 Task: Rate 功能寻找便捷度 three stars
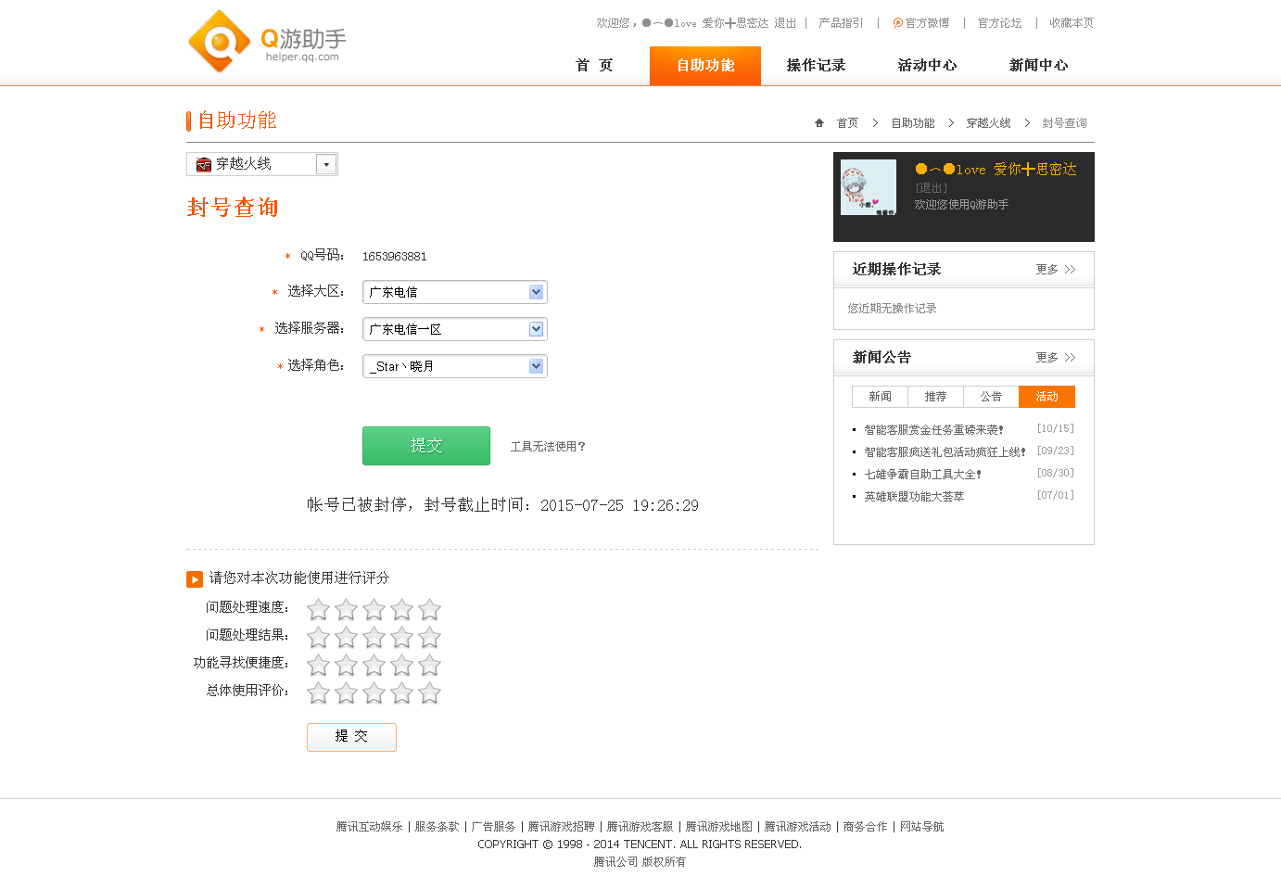(374, 665)
